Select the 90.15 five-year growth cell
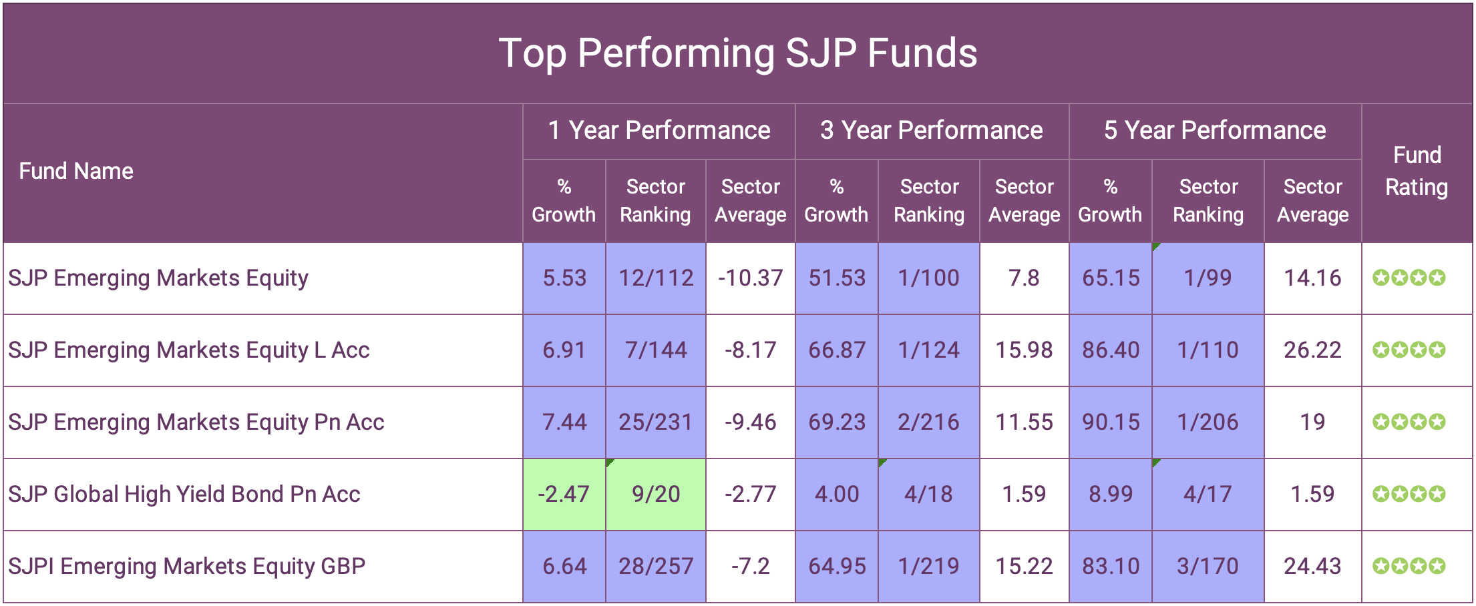The height and width of the screenshot is (606, 1476). (x=1111, y=422)
